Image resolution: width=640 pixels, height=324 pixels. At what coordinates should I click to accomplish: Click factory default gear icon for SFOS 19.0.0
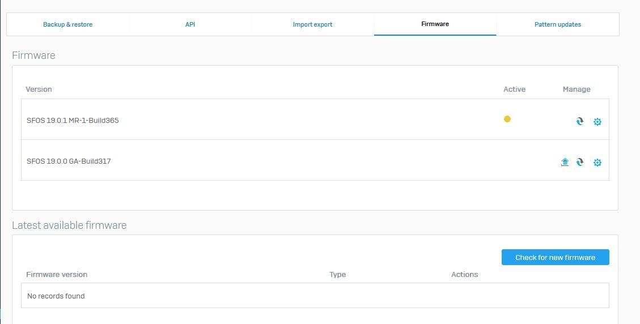click(597, 163)
